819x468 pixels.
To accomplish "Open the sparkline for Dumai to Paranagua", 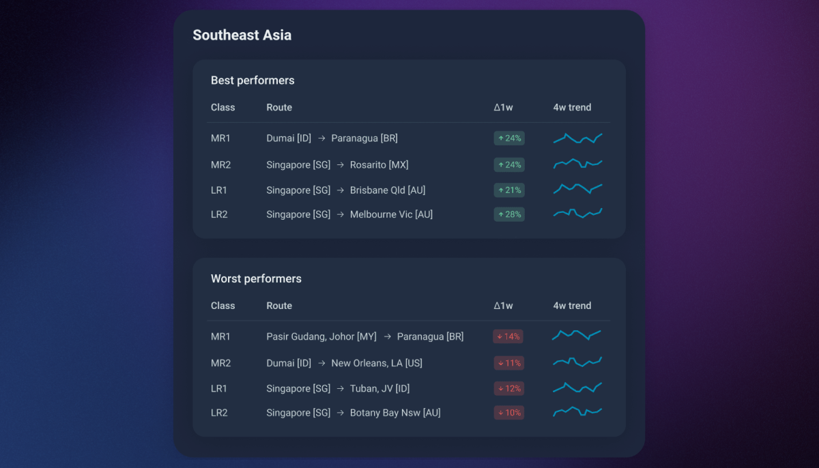I will (x=577, y=138).
